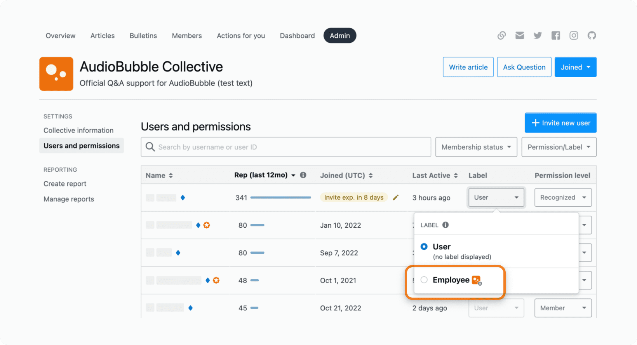
Task: Go to the Members tab
Action: (x=187, y=36)
